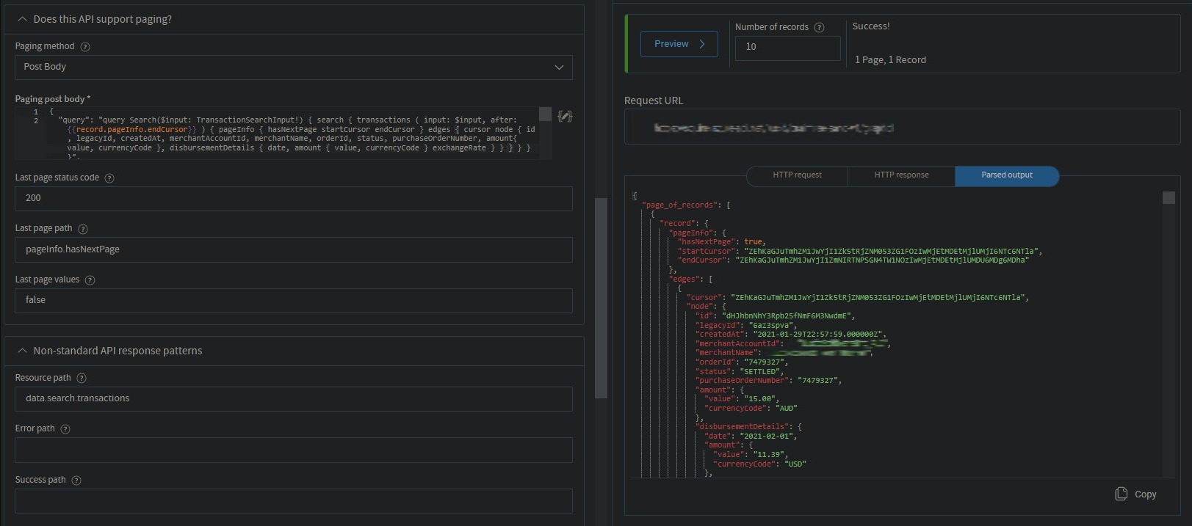The height and width of the screenshot is (526, 1192).
Task: Click help icon next to Error path
Action: [65, 429]
